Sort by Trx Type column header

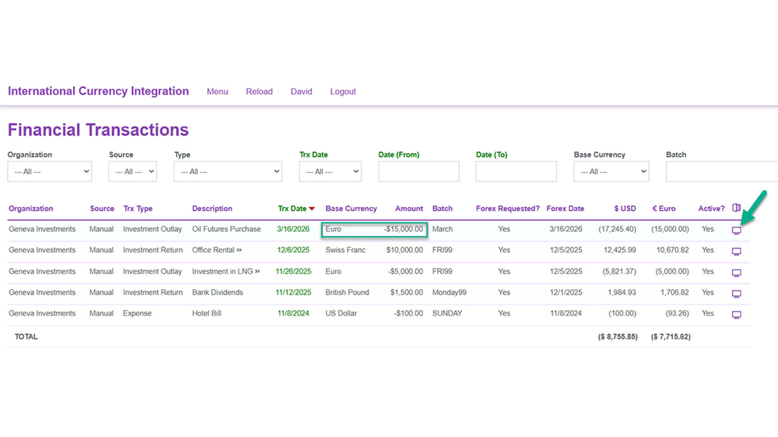[138, 209]
